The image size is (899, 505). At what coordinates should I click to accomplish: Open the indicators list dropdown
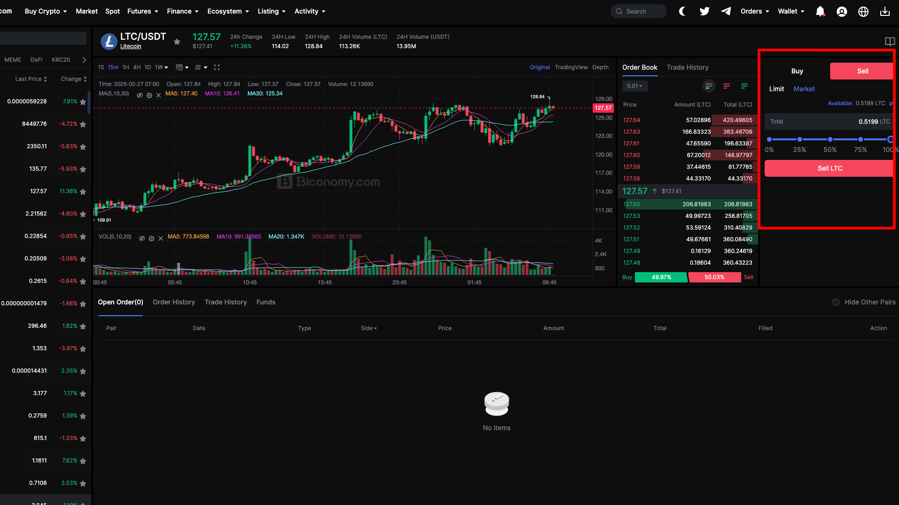click(201, 67)
